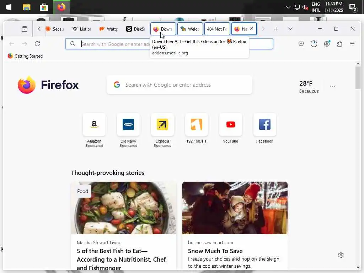Expand the List all tabs dropdown
Viewport: 364px width, 273px height.
tap(290, 29)
